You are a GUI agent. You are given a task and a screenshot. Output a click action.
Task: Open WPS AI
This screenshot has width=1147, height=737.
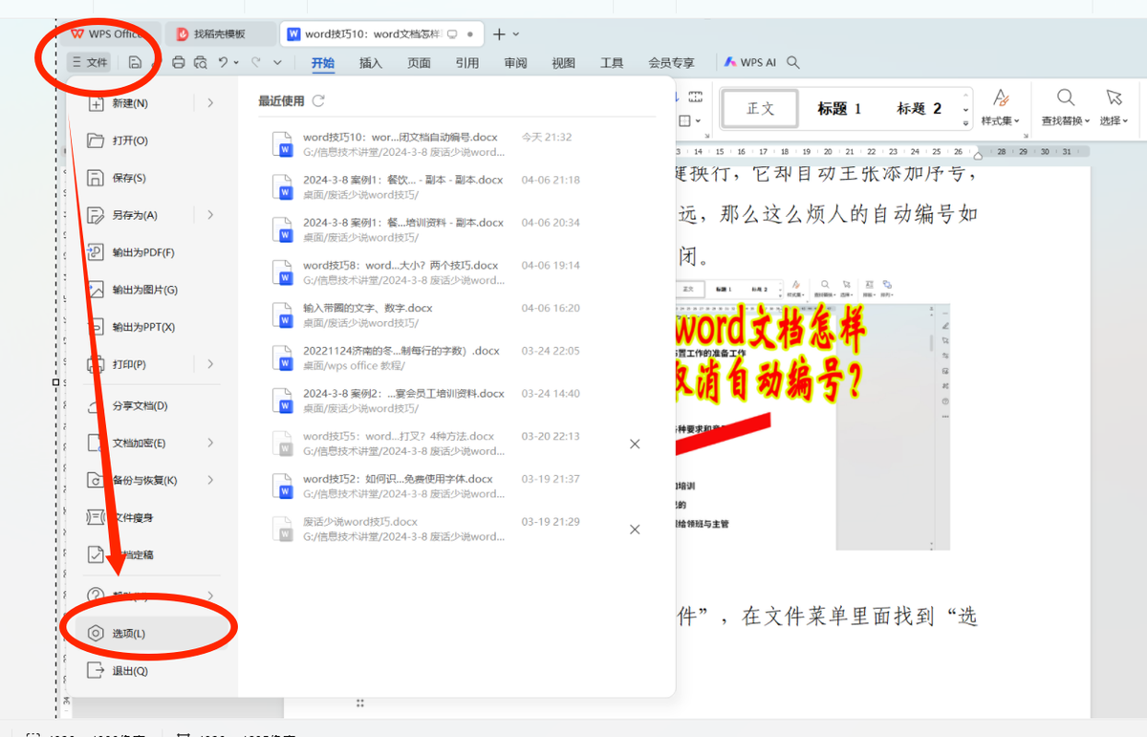pyautogui.click(x=749, y=62)
